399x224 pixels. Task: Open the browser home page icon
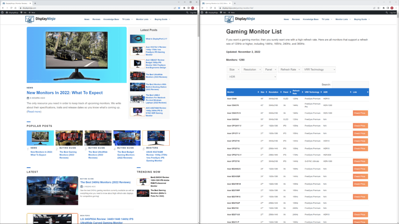pos(16,7)
